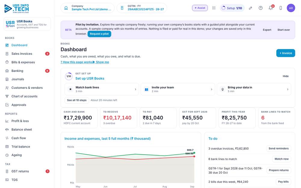The width and height of the screenshot is (301, 188).
Task: Open TDS in the sidebar
Action: pyautogui.click(x=27, y=180)
